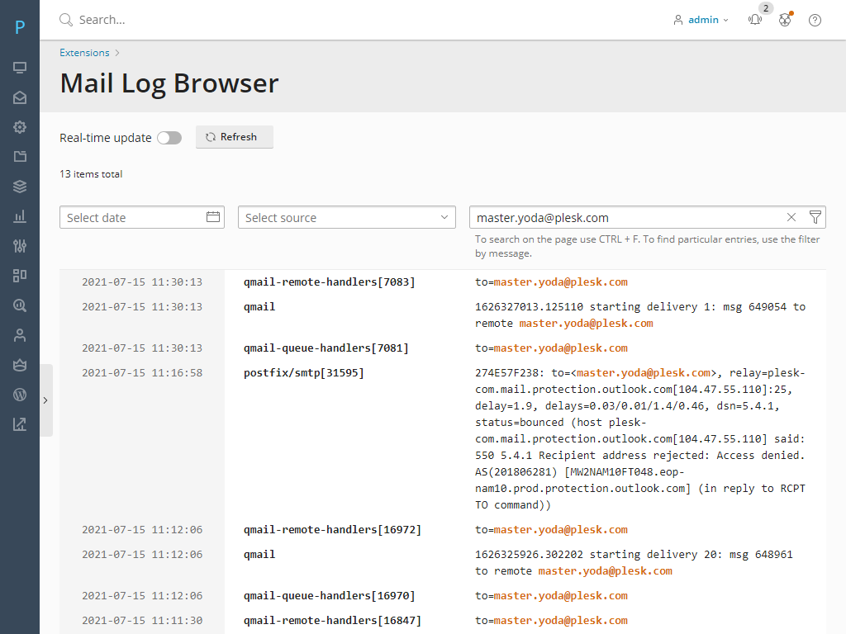Screen dimensions: 846x634
Task: Open the Select source dropdown
Action: click(347, 217)
